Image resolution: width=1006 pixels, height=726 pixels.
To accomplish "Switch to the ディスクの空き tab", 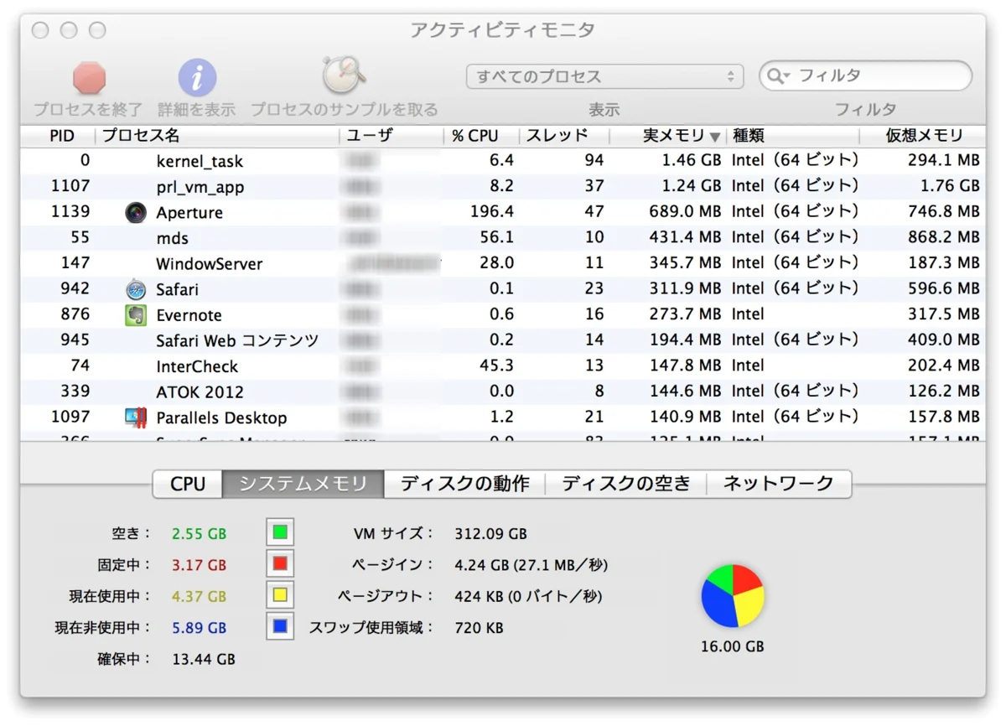I will (625, 484).
